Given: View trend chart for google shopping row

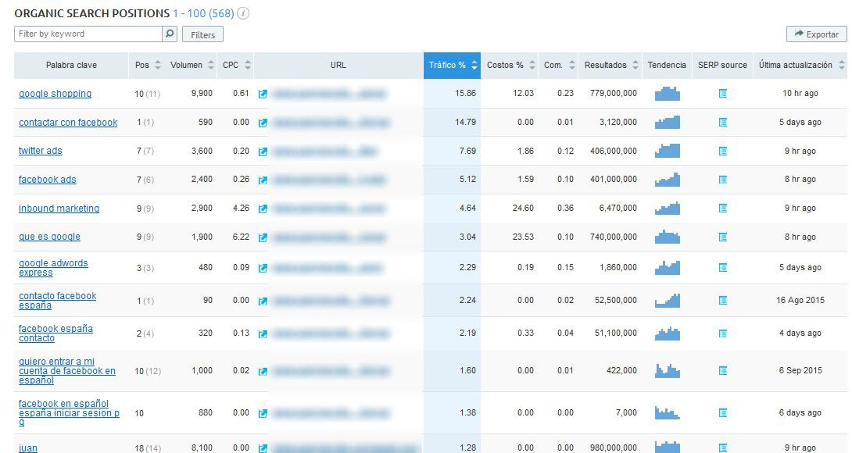Looking at the screenshot, I should click(x=668, y=94).
